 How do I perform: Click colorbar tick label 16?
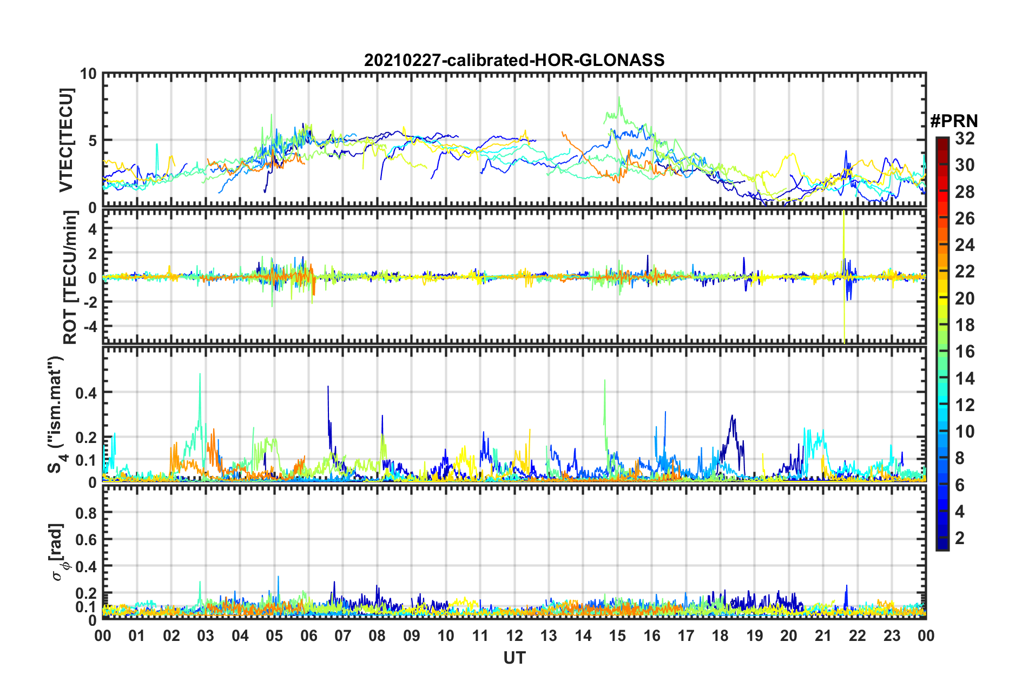coord(965,352)
